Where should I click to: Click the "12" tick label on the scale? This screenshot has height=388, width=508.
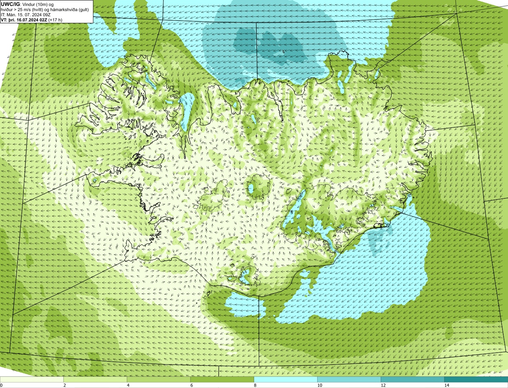point(383,385)
